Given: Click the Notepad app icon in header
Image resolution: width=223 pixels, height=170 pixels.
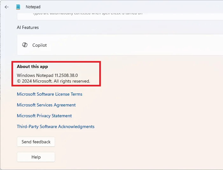Looking at the screenshot, I should click(x=18, y=7).
